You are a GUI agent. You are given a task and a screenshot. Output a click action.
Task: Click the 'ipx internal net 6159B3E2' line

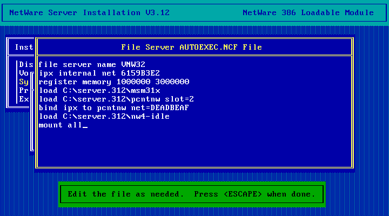(x=99, y=73)
